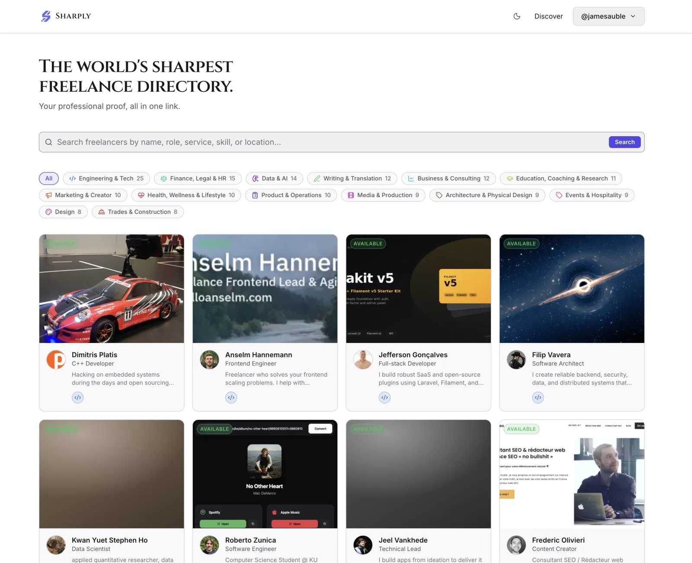Viewport: 692px width, 563px height.
Task: Filter by Media & Production
Action: [x=383, y=195]
